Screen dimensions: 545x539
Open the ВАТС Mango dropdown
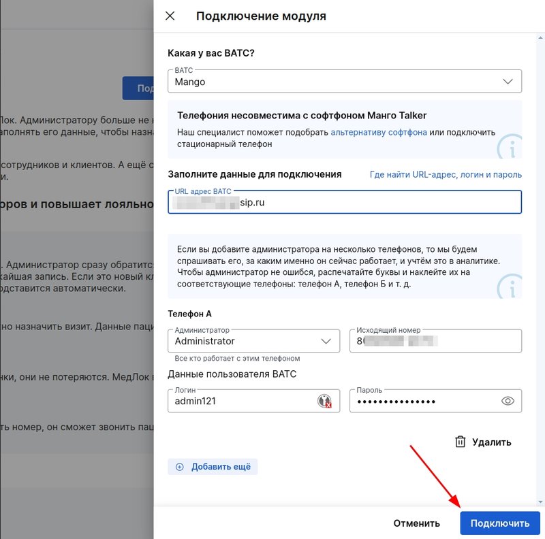345,81
